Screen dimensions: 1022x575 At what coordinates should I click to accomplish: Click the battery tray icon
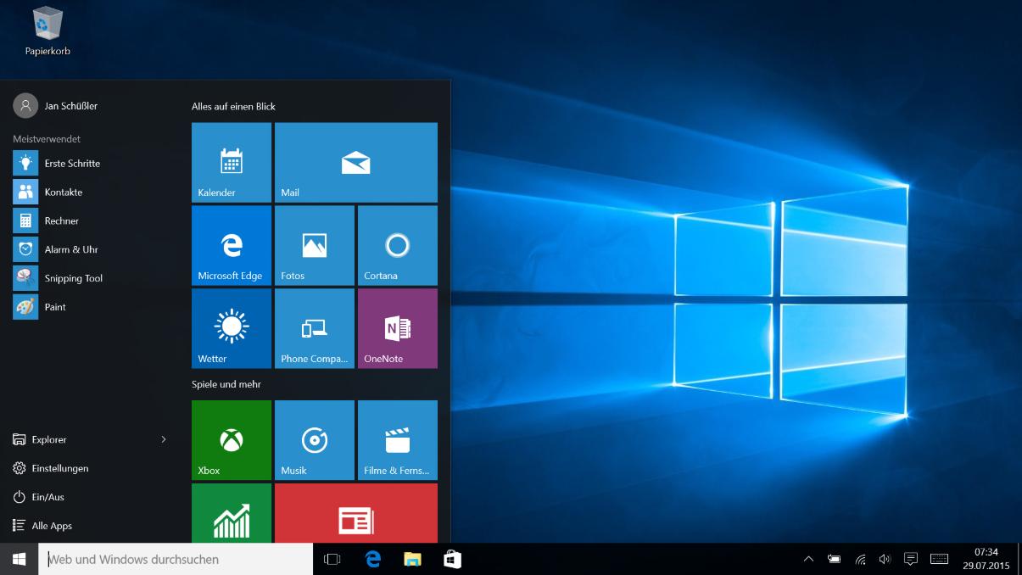(x=835, y=559)
